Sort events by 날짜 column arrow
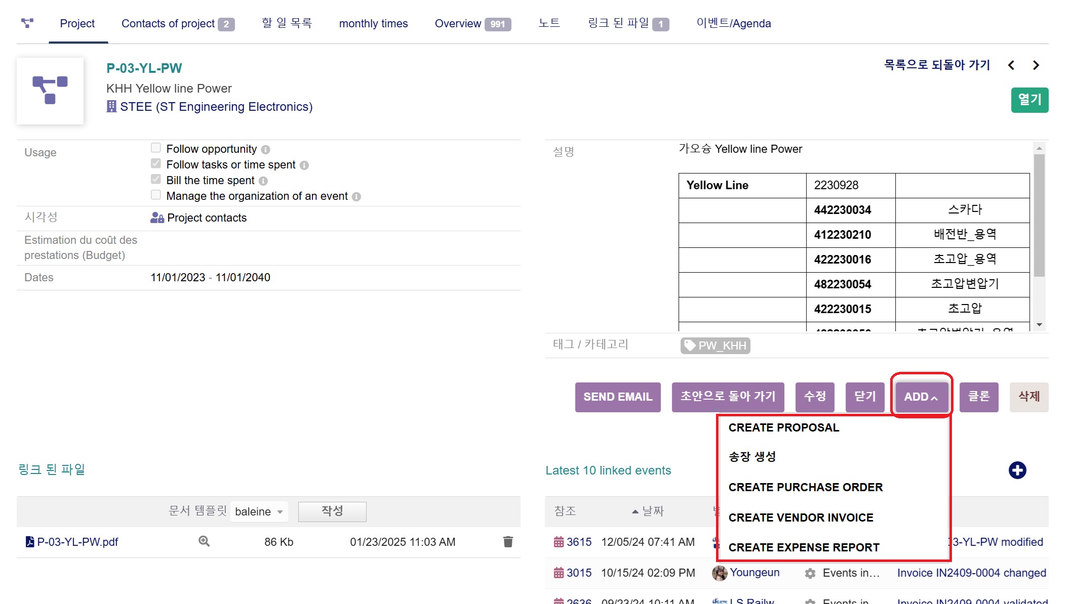 point(635,511)
